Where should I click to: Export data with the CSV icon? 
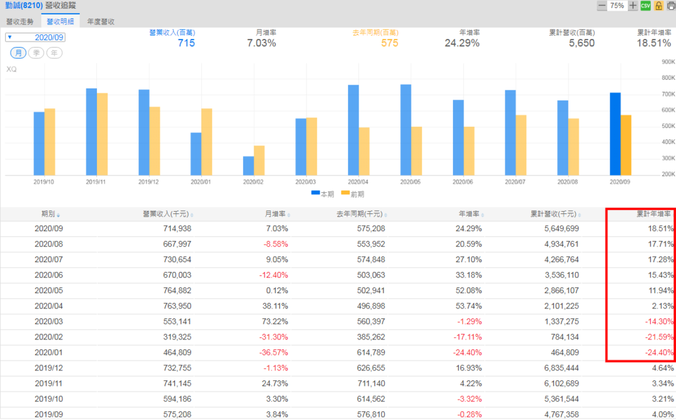(x=646, y=5)
